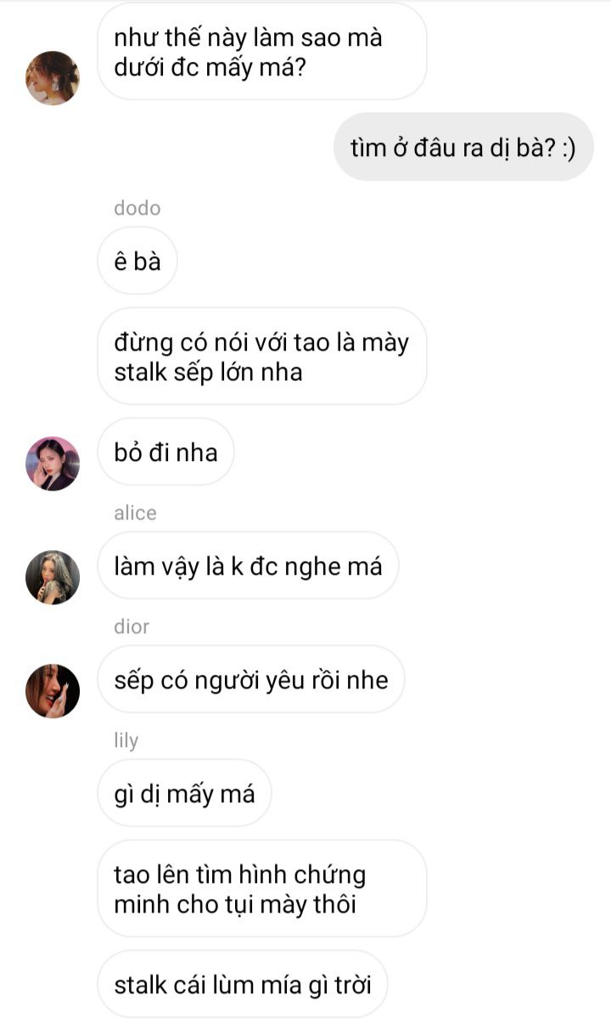Tap the 'bỏ đi nha' bubble

click(x=165, y=452)
